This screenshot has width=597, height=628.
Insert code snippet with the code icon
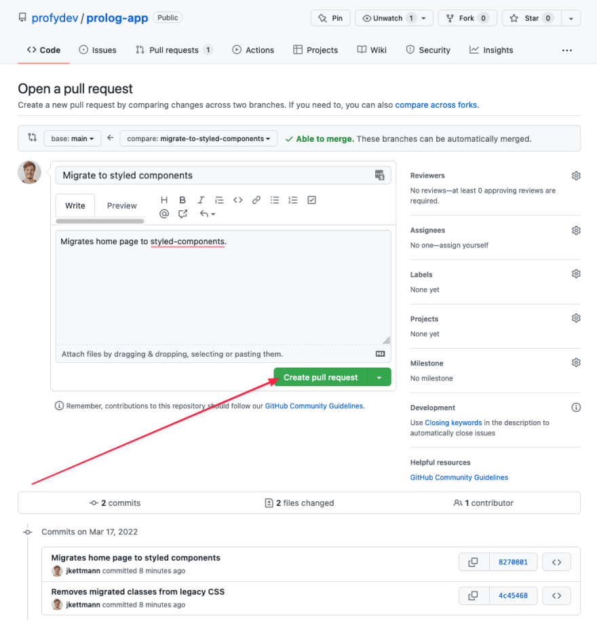coord(238,200)
